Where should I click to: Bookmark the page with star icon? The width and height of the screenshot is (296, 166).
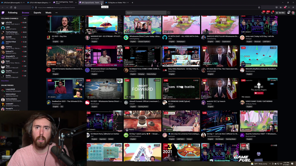pos(259,7)
